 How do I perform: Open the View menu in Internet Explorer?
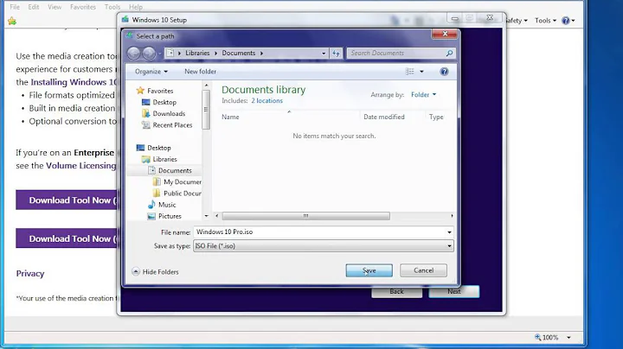55,7
